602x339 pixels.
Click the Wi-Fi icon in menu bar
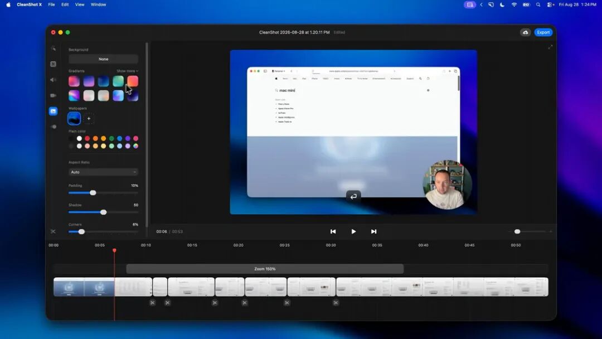[514, 4]
